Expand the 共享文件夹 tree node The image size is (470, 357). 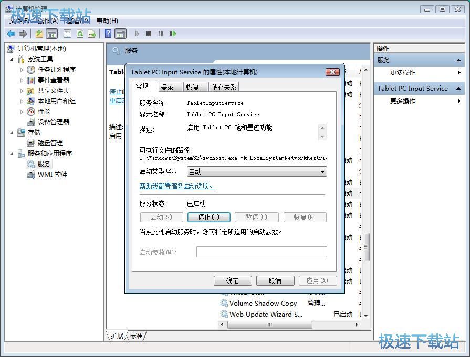click(22, 91)
